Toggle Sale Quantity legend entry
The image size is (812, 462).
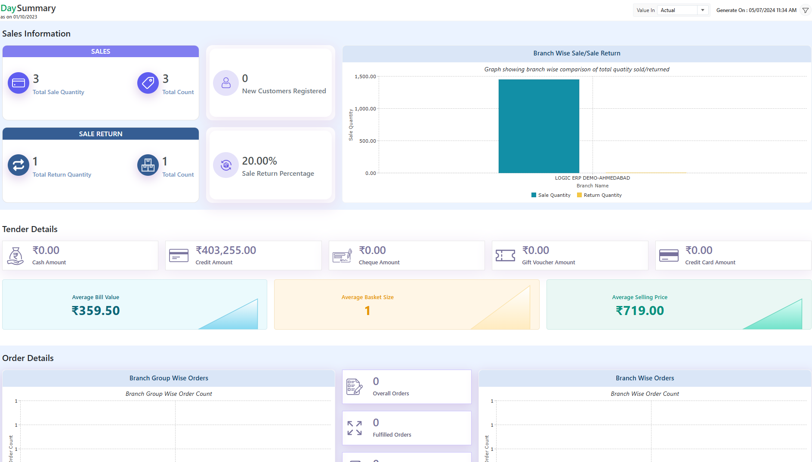pos(551,195)
